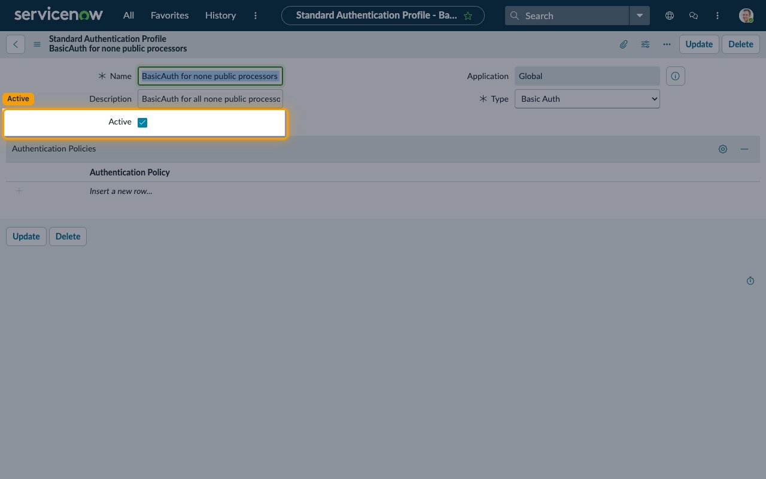
Task: Click the Description input field
Action: (x=210, y=99)
